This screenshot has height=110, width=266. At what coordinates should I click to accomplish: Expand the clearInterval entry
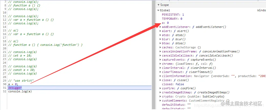point(160,68)
